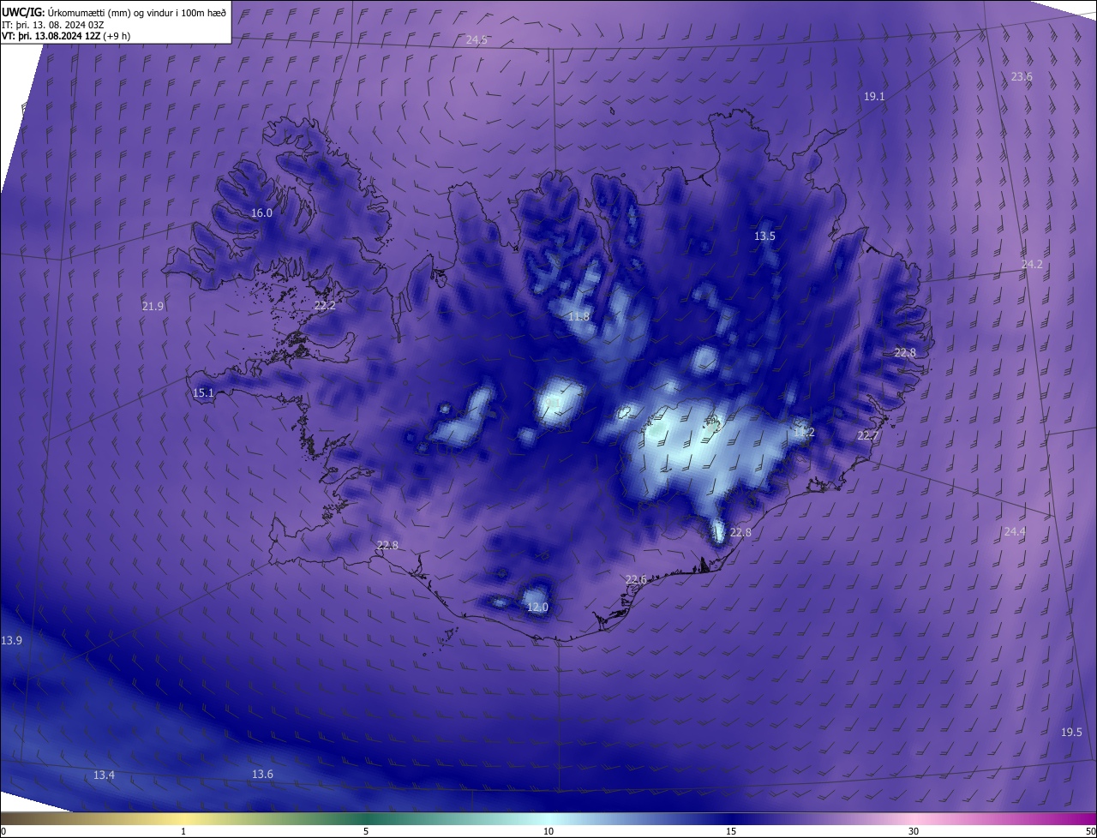Click the 22.7 value label
Screen dimensions: 1097x838
(868, 436)
